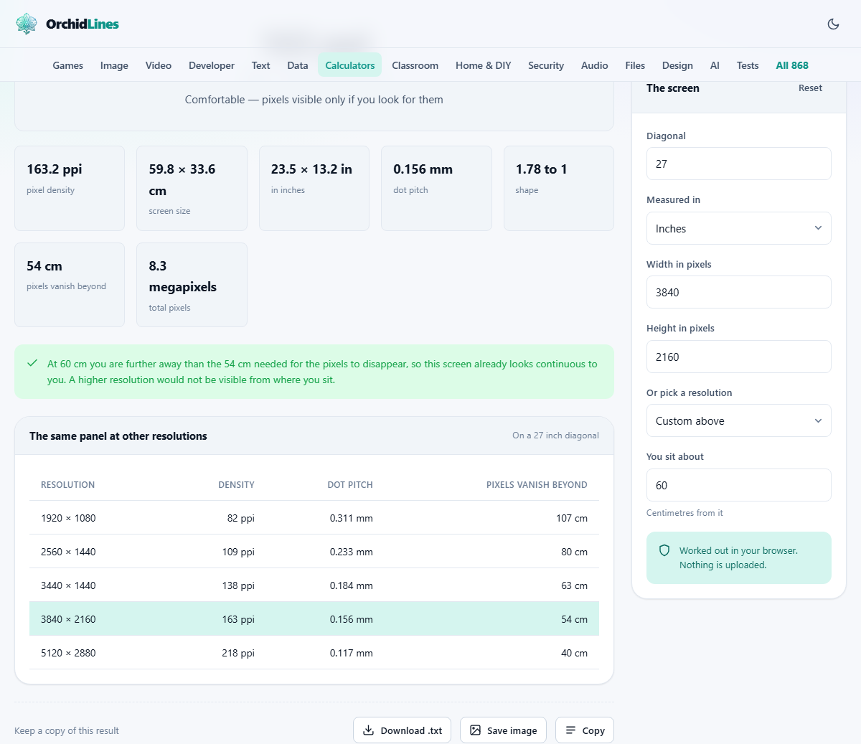Viewport: 861px width, 744px height.
Task: Open the Developer category
Action: [211, 65]
